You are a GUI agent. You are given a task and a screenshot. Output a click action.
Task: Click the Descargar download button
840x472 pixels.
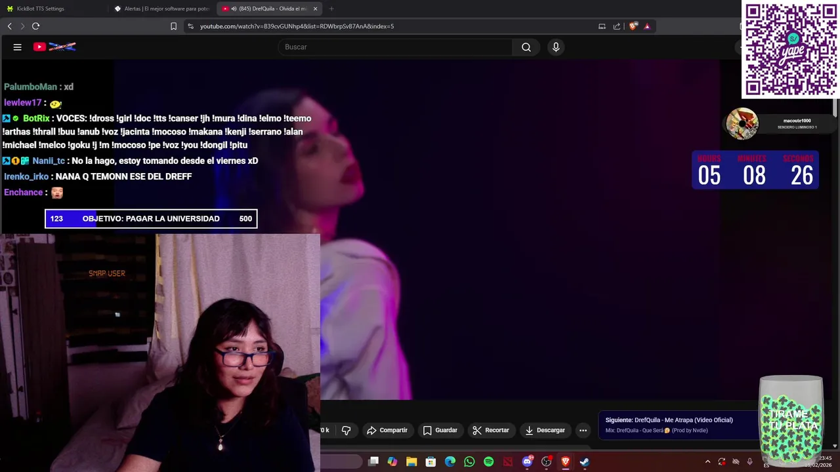coord(545,430)
